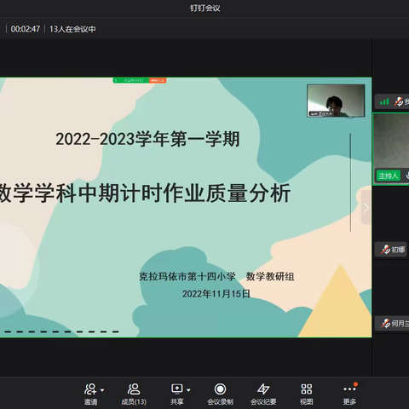Click the host (主持人) video tile
The width and height of the screenshot is (409, 409).
point(391,149)
